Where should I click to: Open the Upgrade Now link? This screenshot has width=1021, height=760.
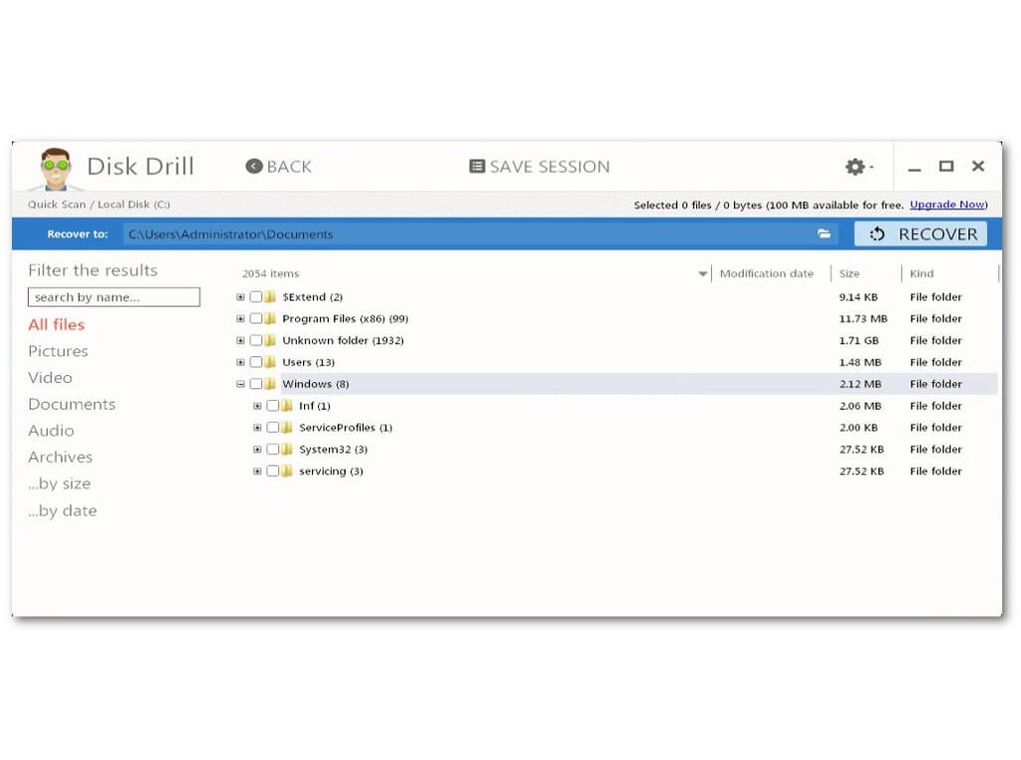947,204
